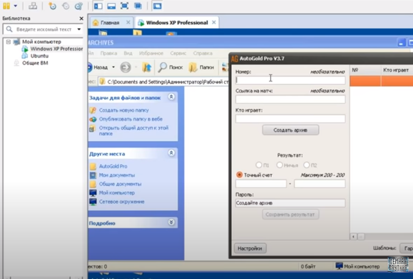Viewport: 413px width, 279px height.
Task: Collapse the 'Задачи для файлов и папок' panel
Action: pos(171,97)
